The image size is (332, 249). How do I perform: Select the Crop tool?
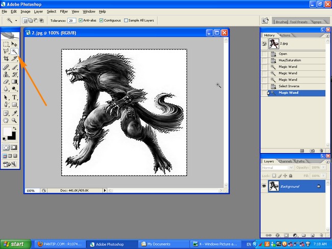click(x=6, y=58)
